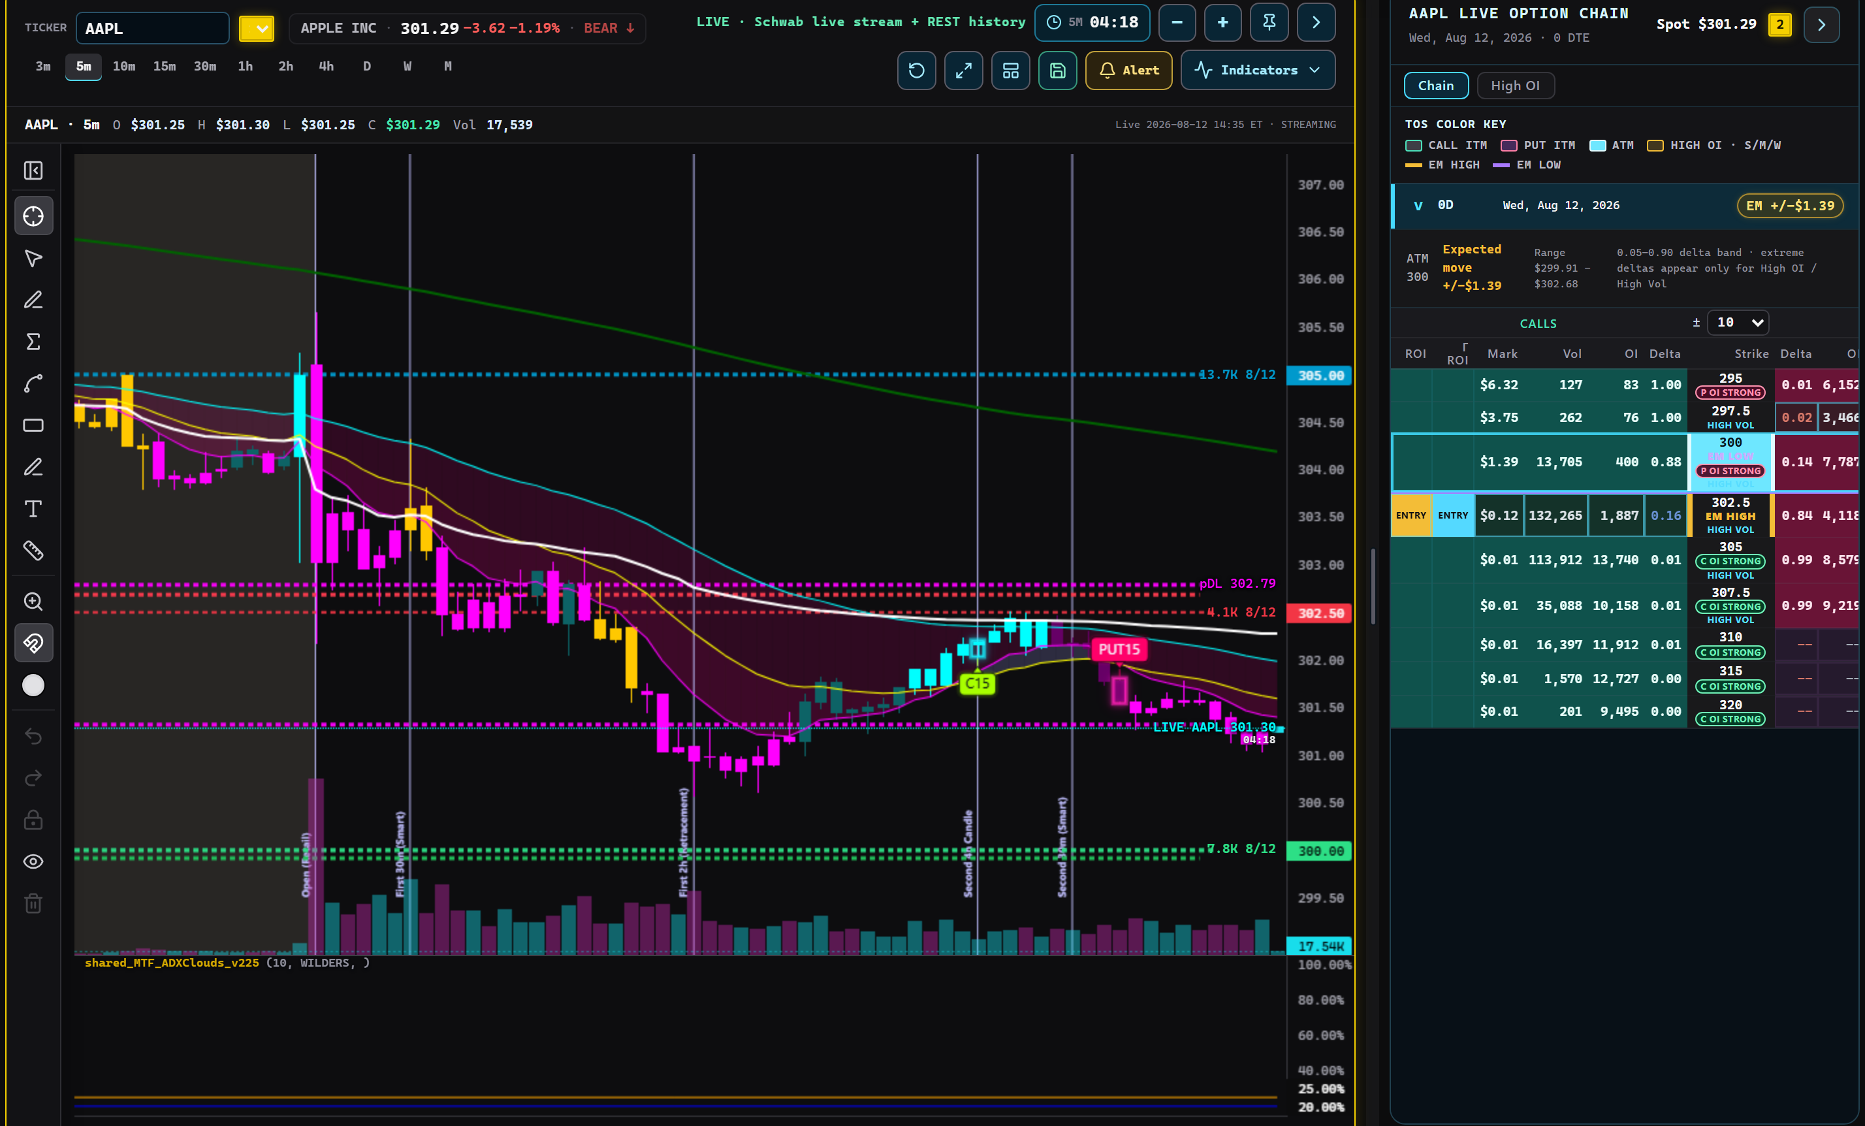
Task: Expand chart to fullscreen
Action: [964, 71]
